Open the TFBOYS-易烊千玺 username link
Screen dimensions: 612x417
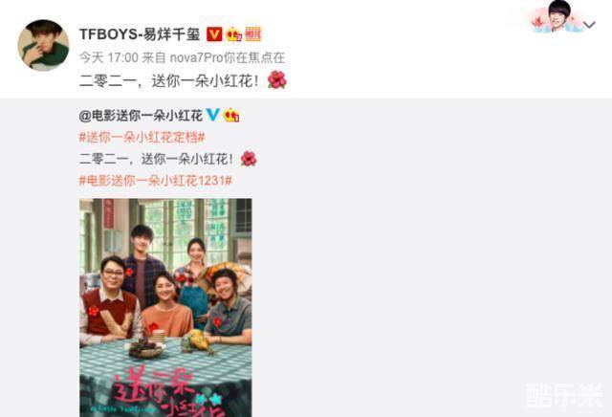click(x=140, y=34)
